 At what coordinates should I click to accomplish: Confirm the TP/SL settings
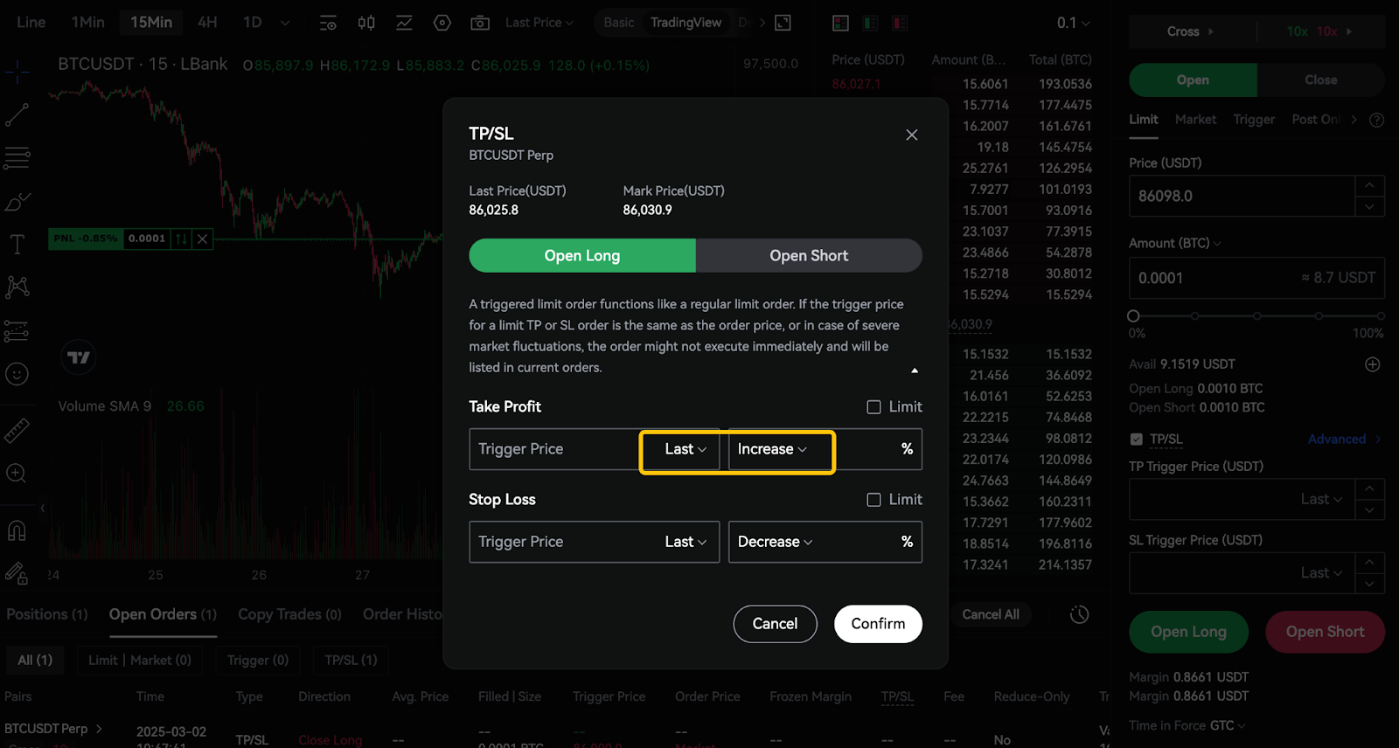click(x=878, y=624)
